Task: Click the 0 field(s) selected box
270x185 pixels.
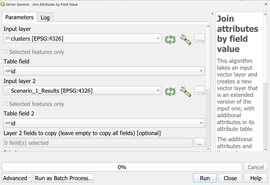Action: pos(98,143)
